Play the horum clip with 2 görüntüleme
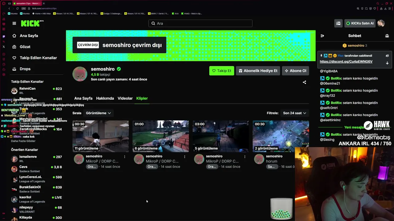The image size is (394, 221). point(281,136)
